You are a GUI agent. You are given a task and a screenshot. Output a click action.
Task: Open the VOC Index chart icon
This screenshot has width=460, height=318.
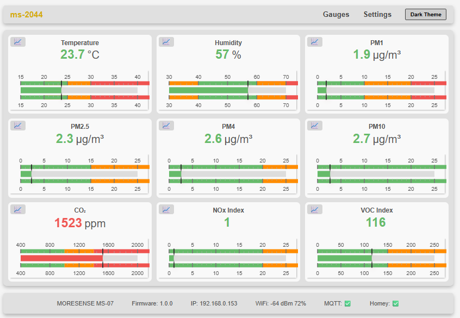pos(315,209)
